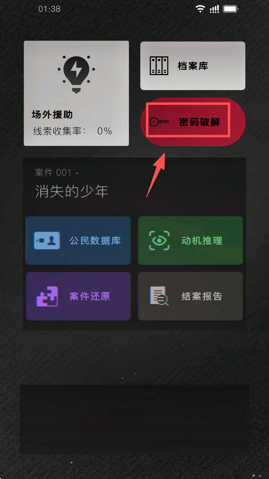
Task: Tap the 01:38 clock in status bar
Action: coord(49,9)
